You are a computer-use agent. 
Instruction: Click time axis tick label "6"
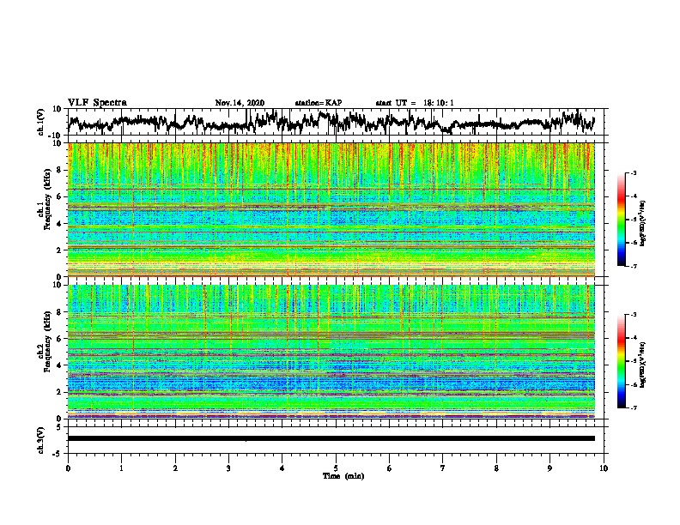(390, 468)
